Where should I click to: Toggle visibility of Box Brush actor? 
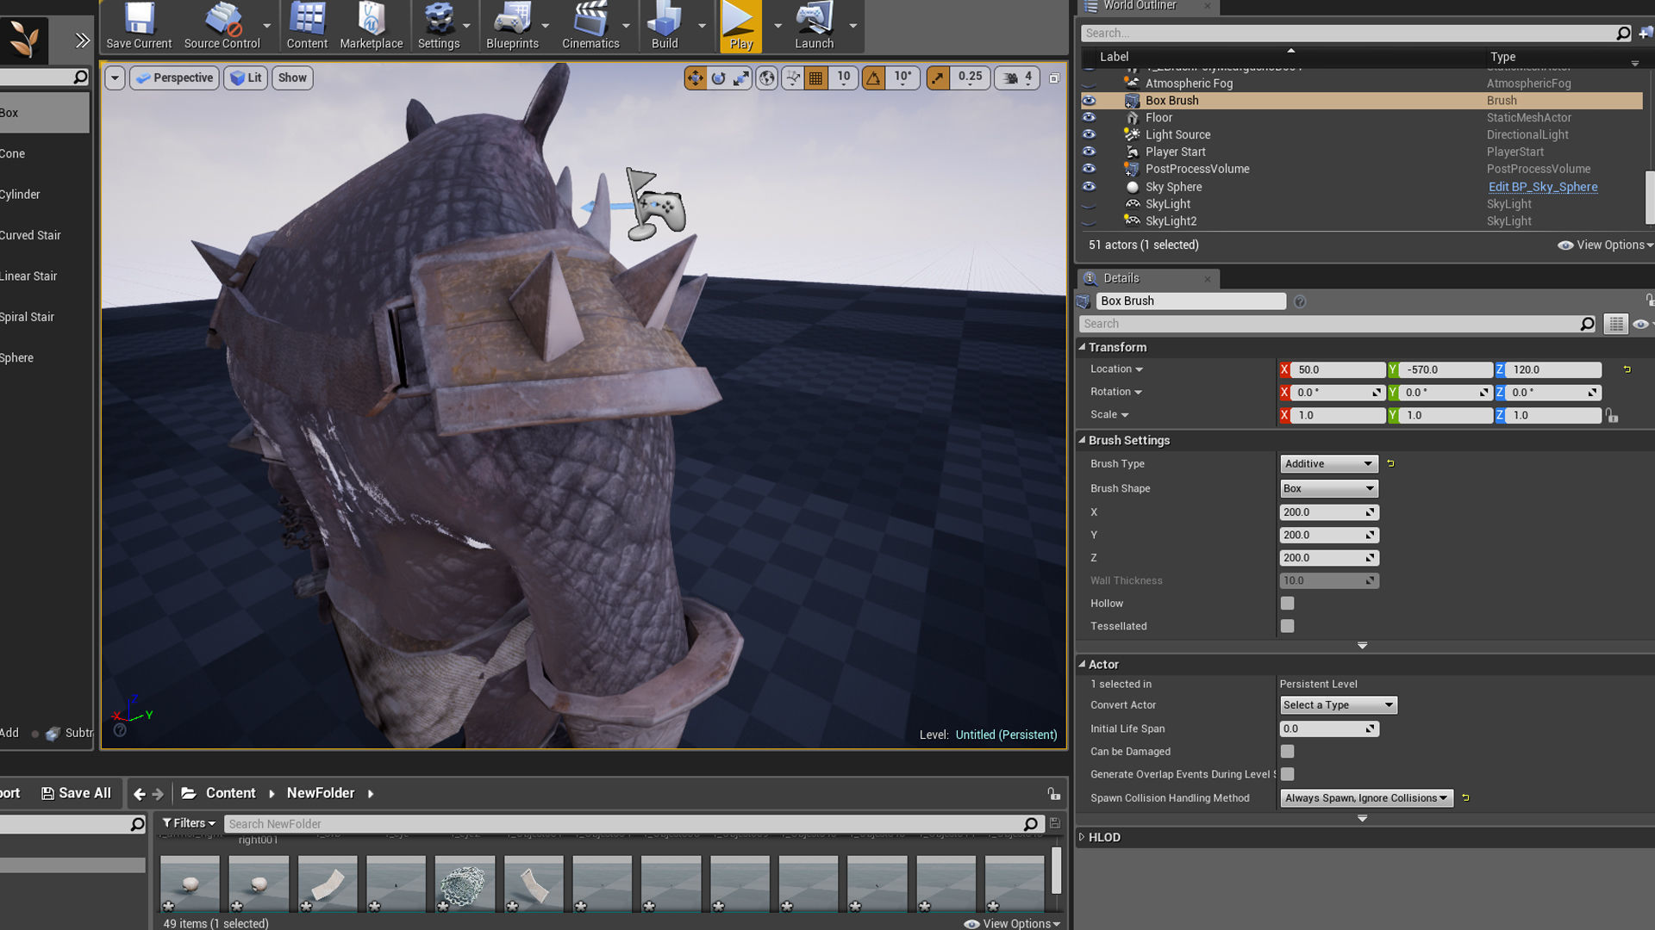(1089, 101)
